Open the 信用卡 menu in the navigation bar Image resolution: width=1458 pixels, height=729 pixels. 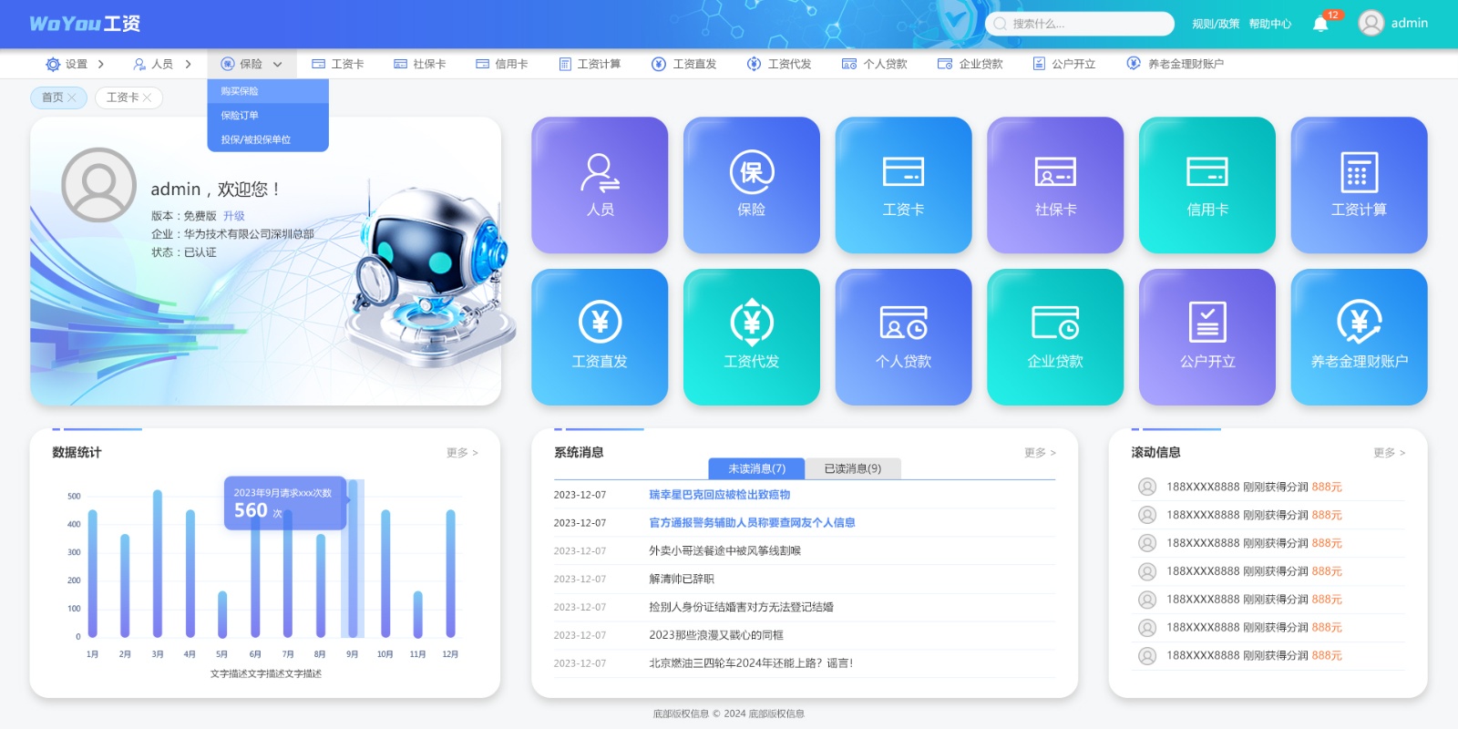click(x=502, y=64)
